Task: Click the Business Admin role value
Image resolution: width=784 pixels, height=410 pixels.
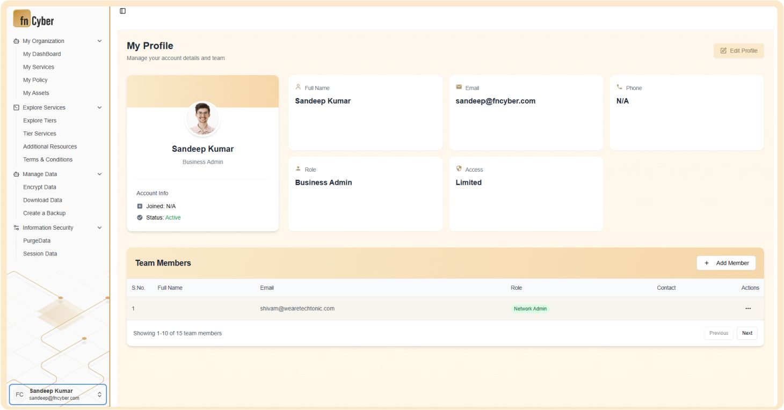Action: pyautogui.click(x=323, y=182)
